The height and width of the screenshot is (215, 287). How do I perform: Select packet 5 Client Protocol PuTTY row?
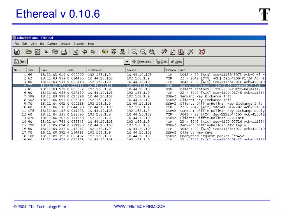click(139, 89)
